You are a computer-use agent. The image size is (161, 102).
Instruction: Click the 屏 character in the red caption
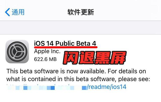tap(118, 58)
